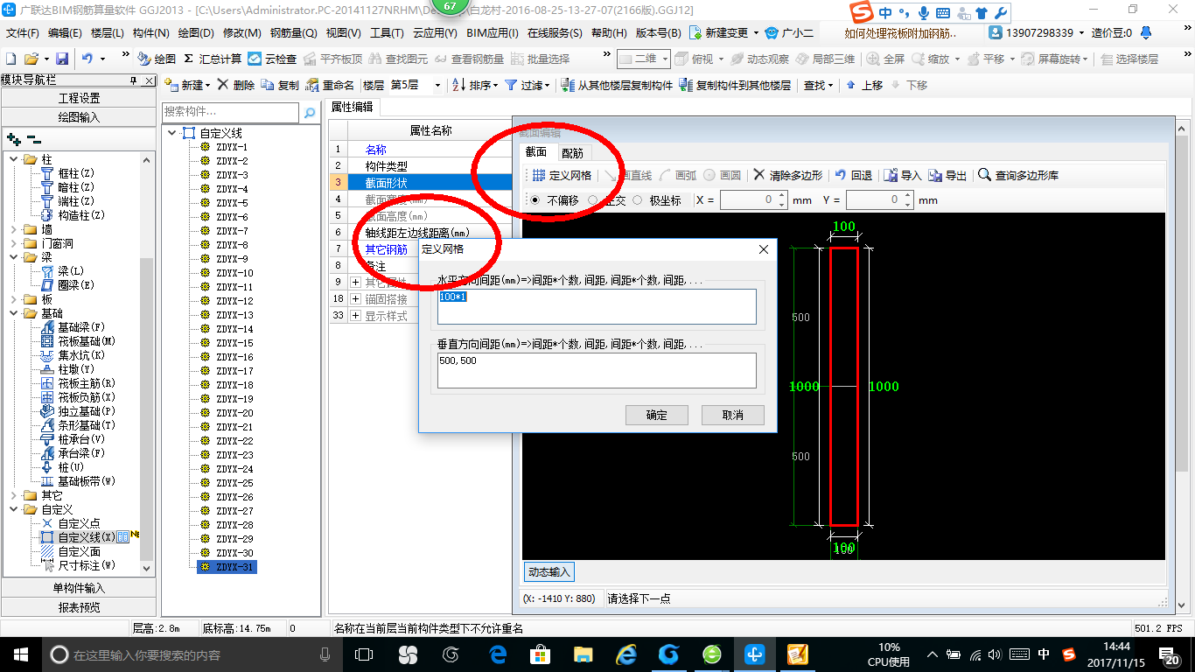Click 上移 arrow button

863,85
